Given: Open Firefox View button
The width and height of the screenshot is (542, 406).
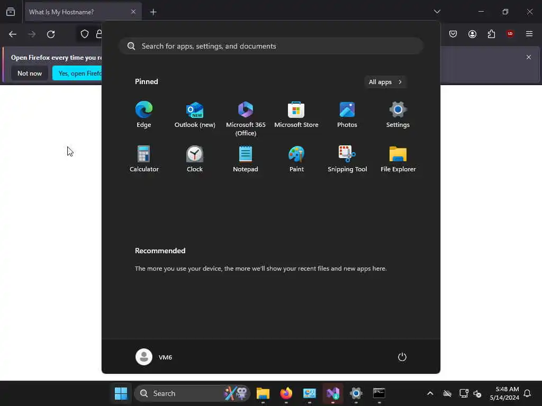Looking at the screenshot, I should 11,12.
